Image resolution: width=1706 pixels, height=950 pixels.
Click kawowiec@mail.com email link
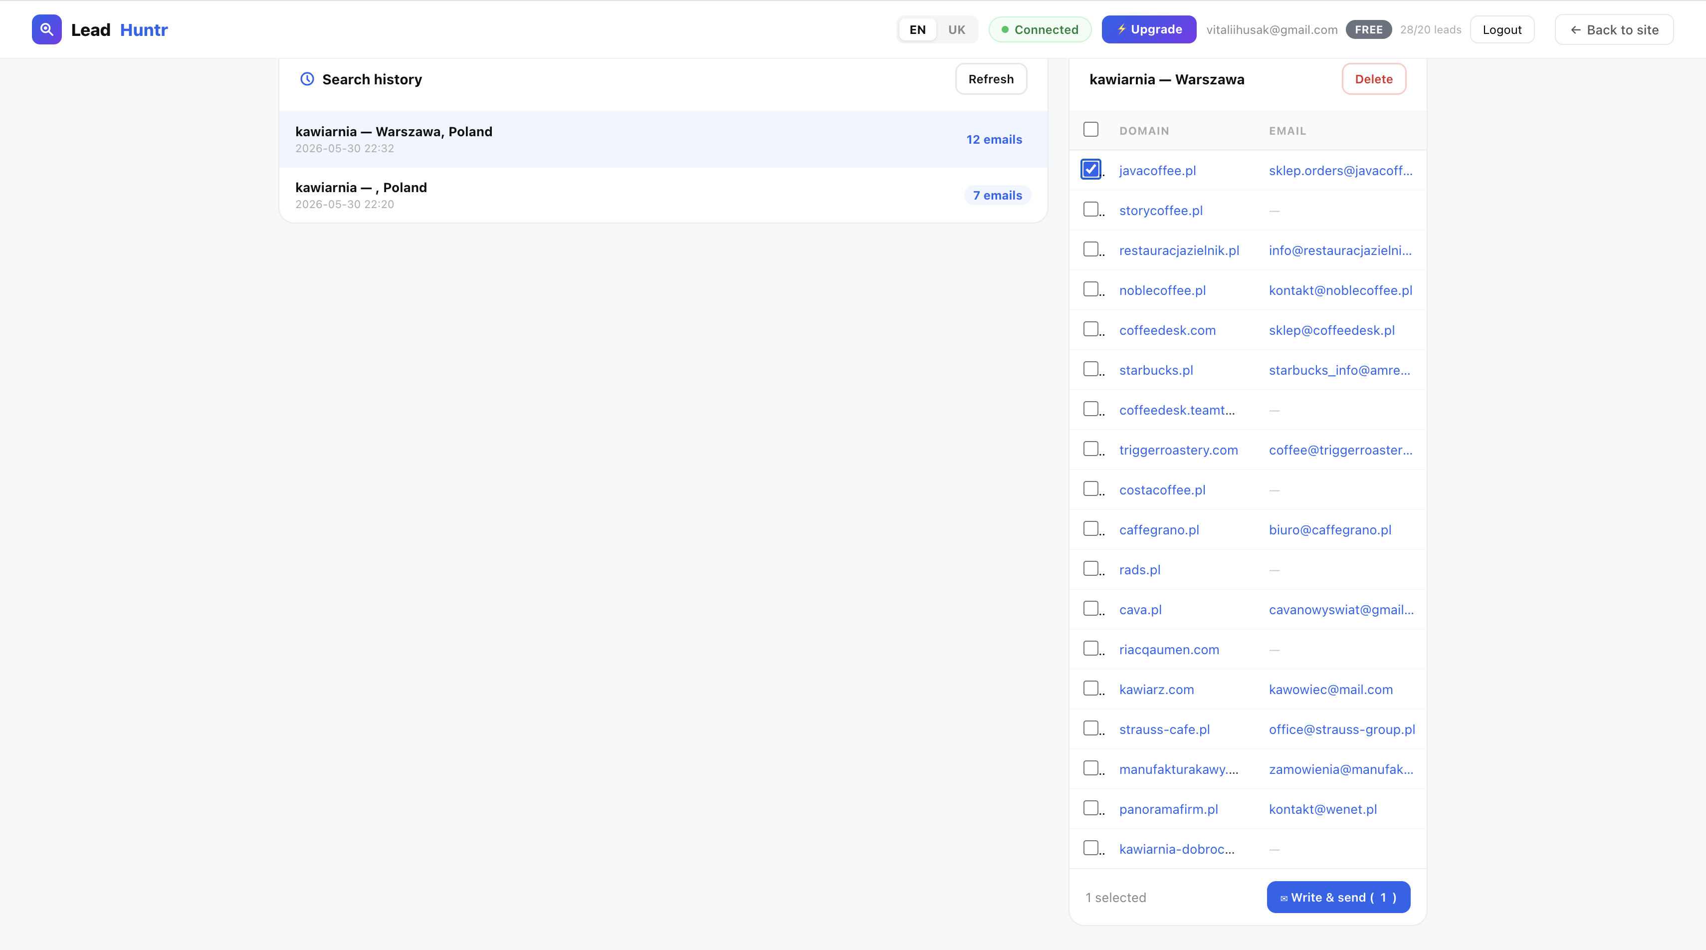click(x=1330, y=690)
